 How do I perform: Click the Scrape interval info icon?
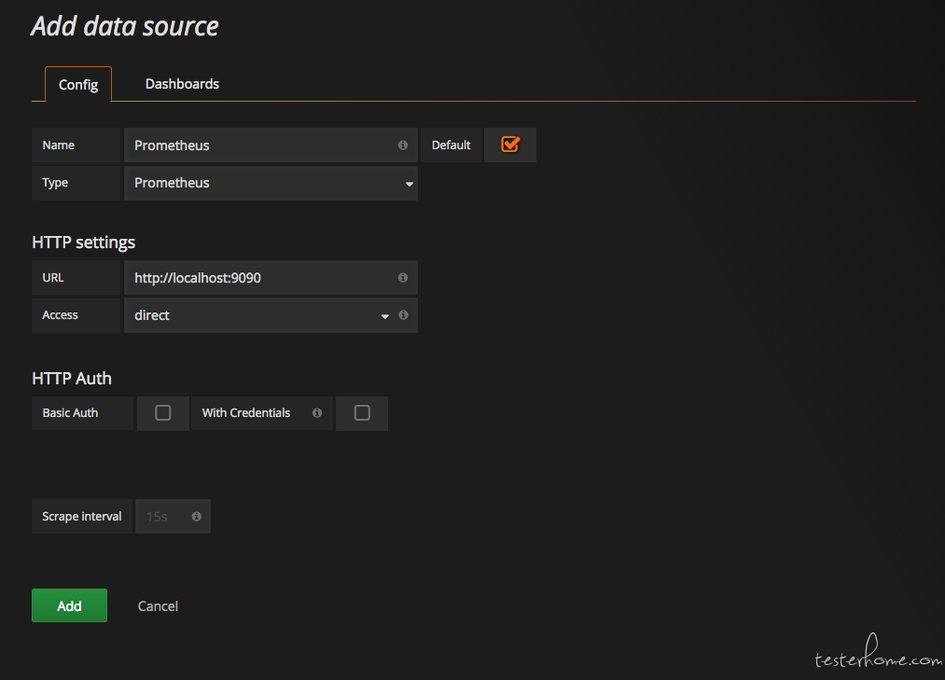click(197, 516)
